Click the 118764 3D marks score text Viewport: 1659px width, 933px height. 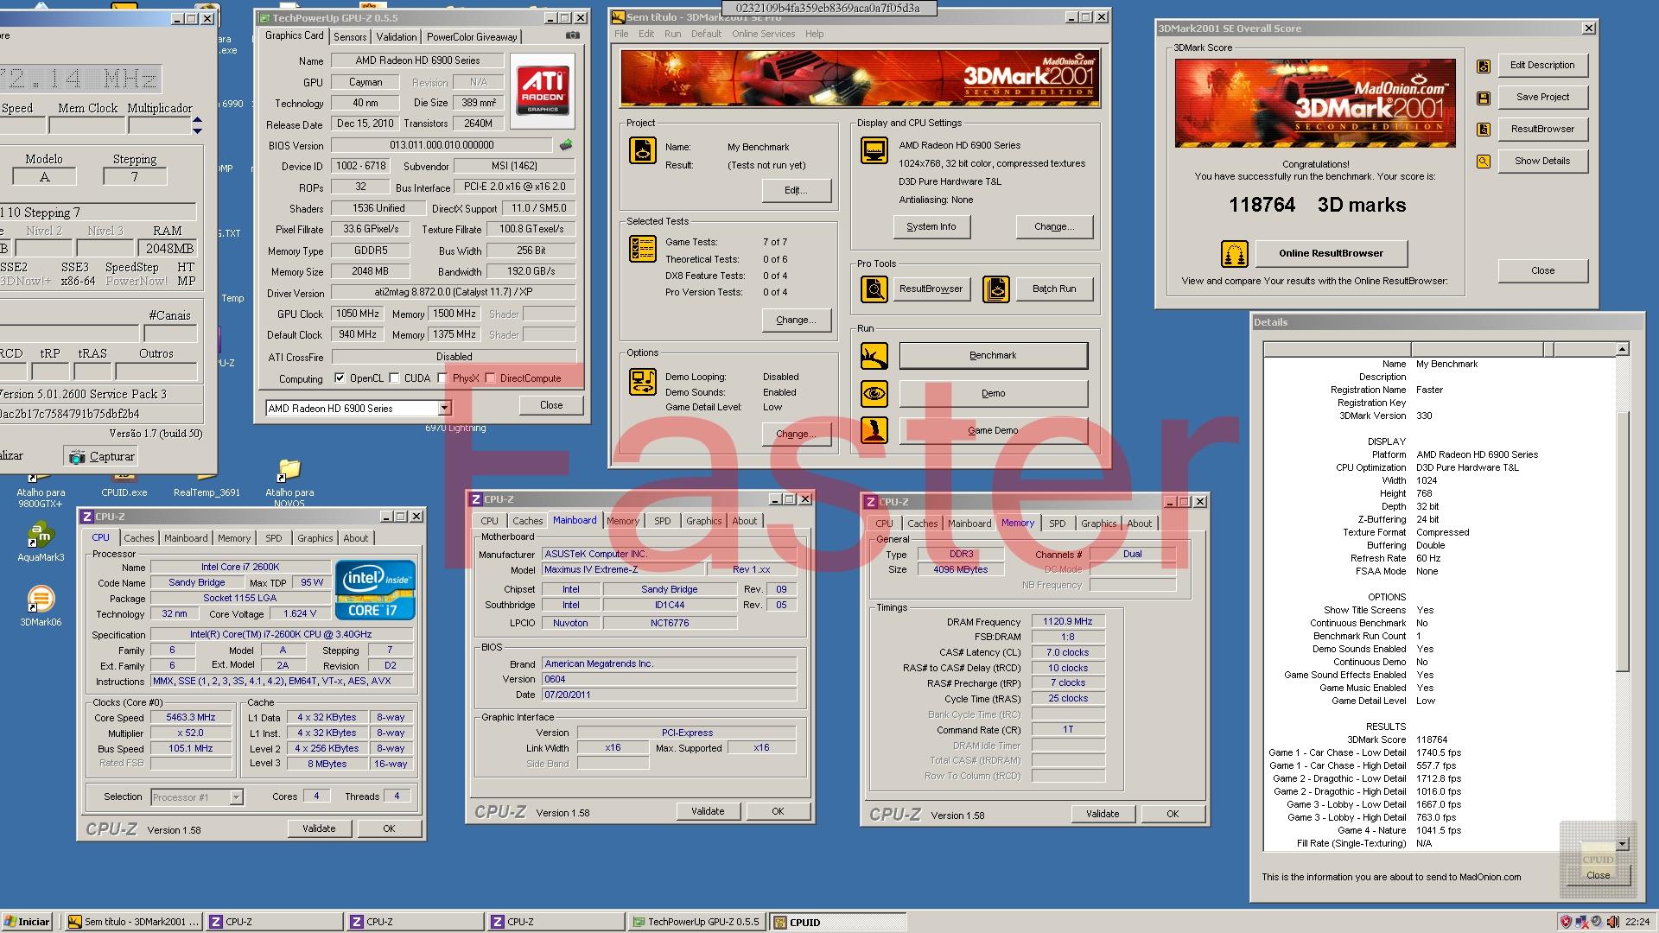point(1317,205)
